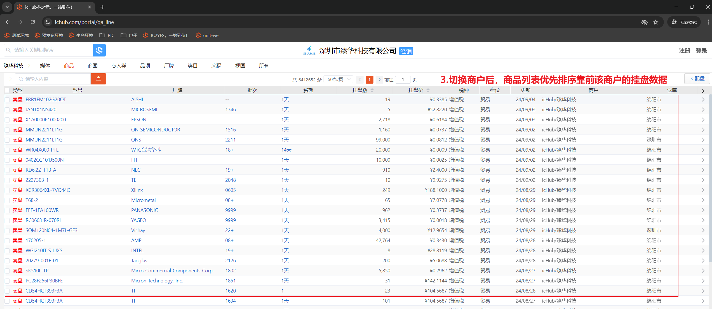Open the 50条/页 page size dropdown
This screenshot has height=309, width=712.
pyautogui.click(x=339, y=80)
